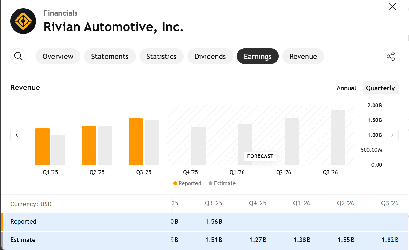Screen dimensions: 409x250
Task: Click the Q3 '26 estimate forecast bar
Action: click(338, 138)
